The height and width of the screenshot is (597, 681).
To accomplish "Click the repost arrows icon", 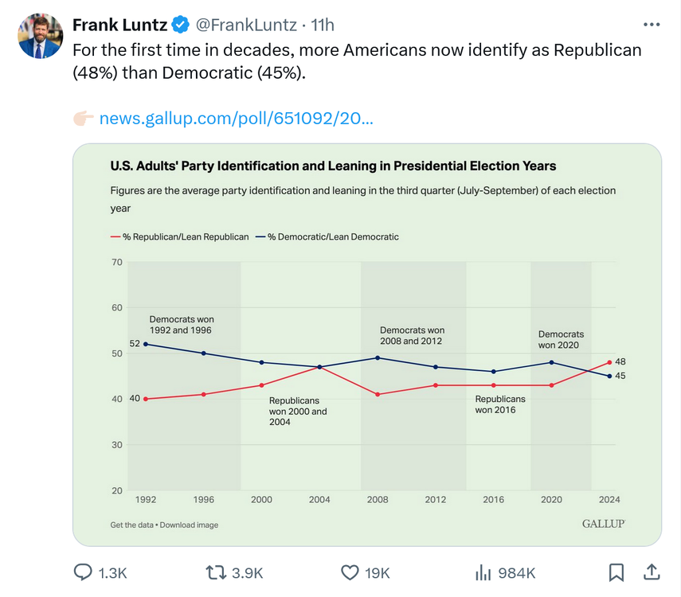I will pos(215,572).
